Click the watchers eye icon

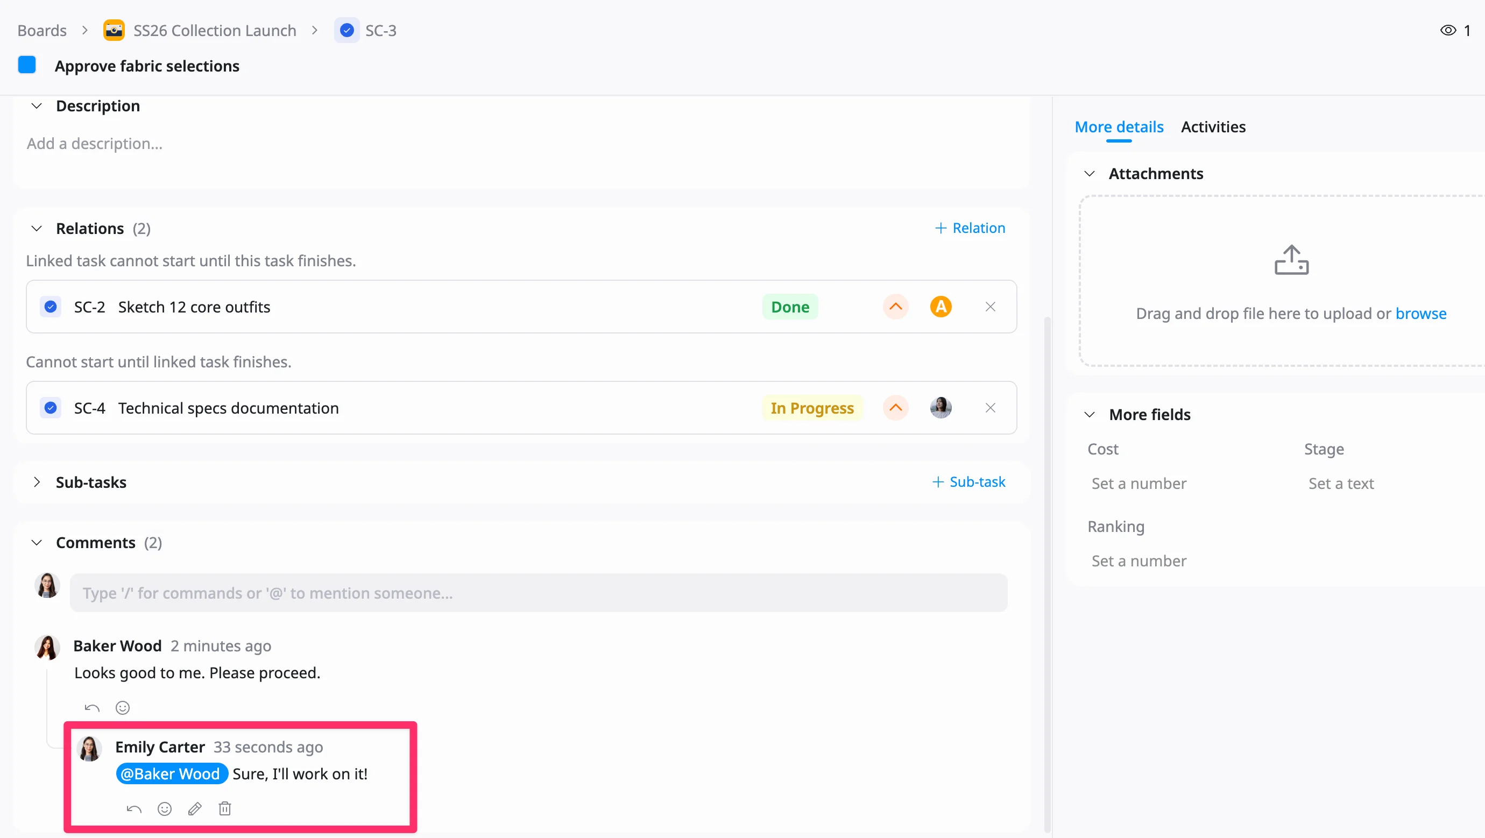(1447, 31)
